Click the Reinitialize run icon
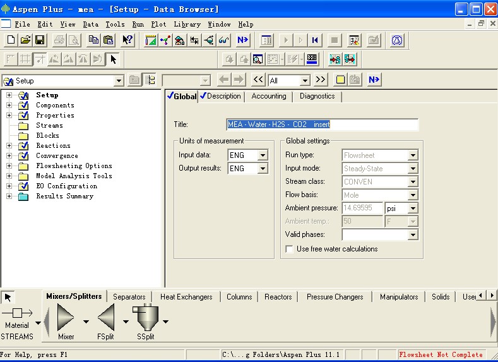Image resolution: width=498 pixels, height=362 pixels. pos(314,40)
